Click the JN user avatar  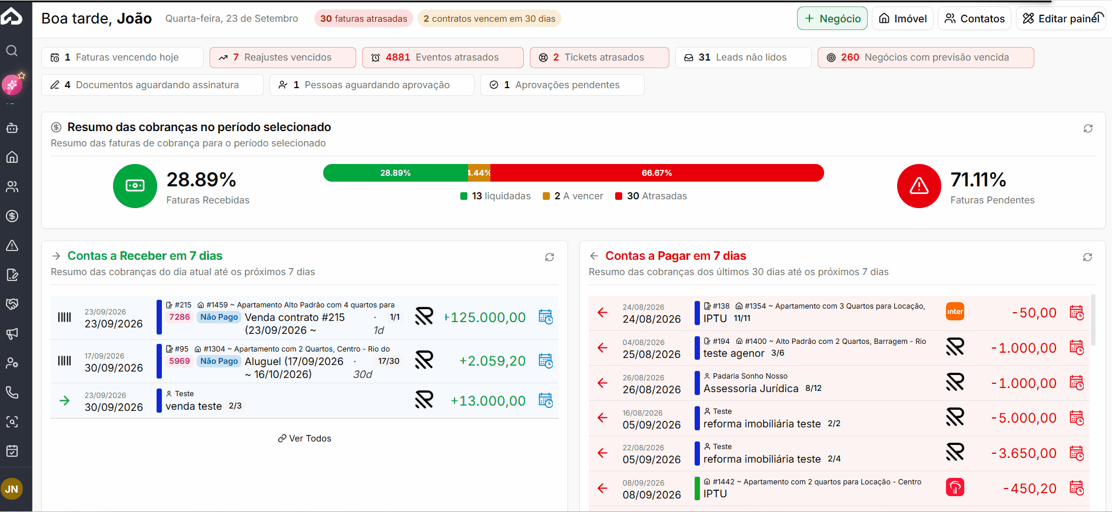(x=12, y=489)
